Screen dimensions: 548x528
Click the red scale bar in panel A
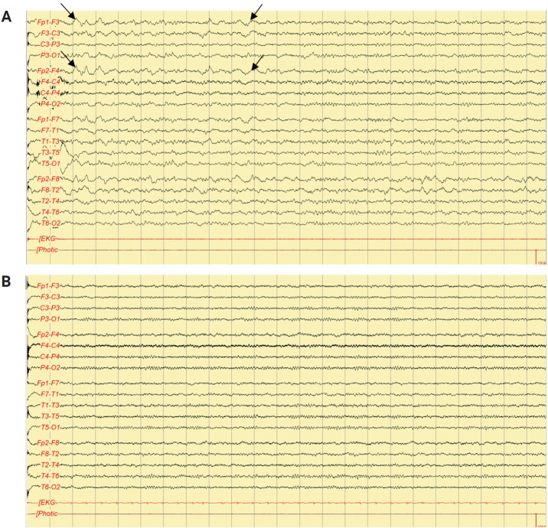536,258
